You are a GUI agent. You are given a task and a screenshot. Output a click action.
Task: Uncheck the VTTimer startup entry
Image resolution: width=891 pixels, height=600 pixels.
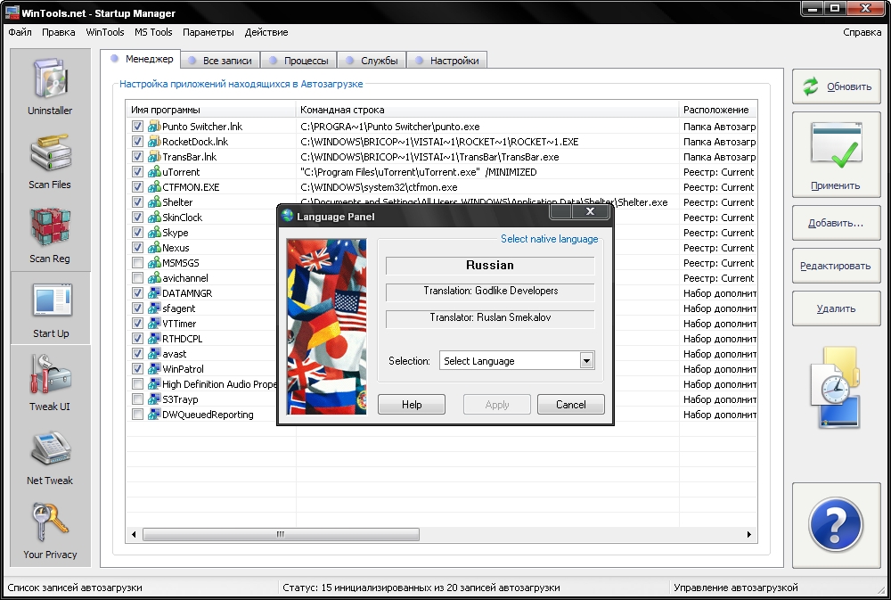tap(137, 324)
